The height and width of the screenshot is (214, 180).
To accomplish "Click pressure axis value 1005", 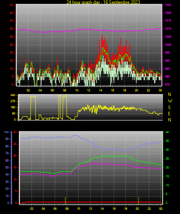I will 168,37.
